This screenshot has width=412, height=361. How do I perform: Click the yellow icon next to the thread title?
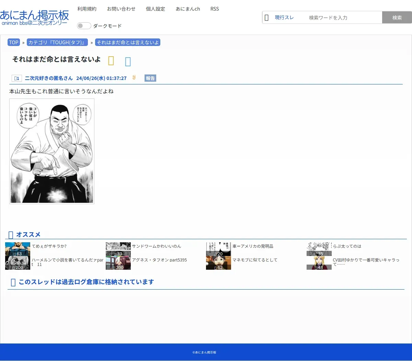111,61
